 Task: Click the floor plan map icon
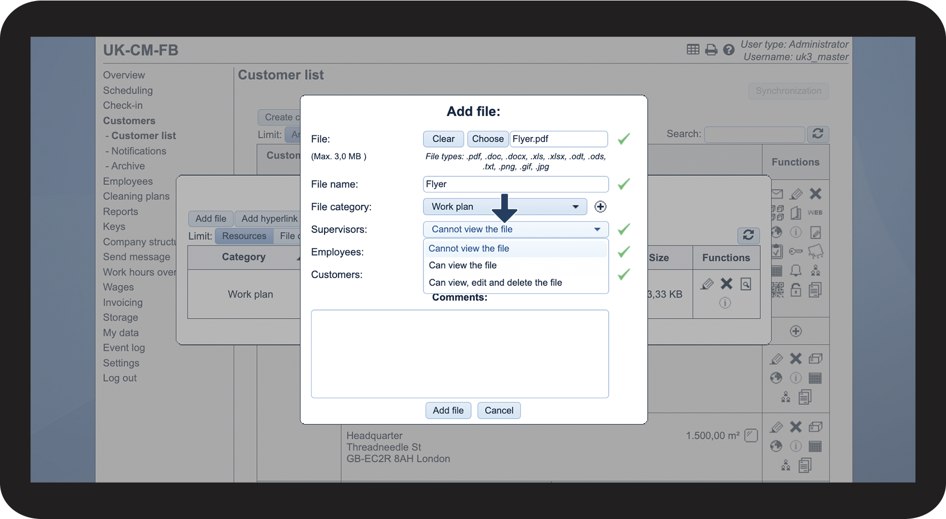815,251
